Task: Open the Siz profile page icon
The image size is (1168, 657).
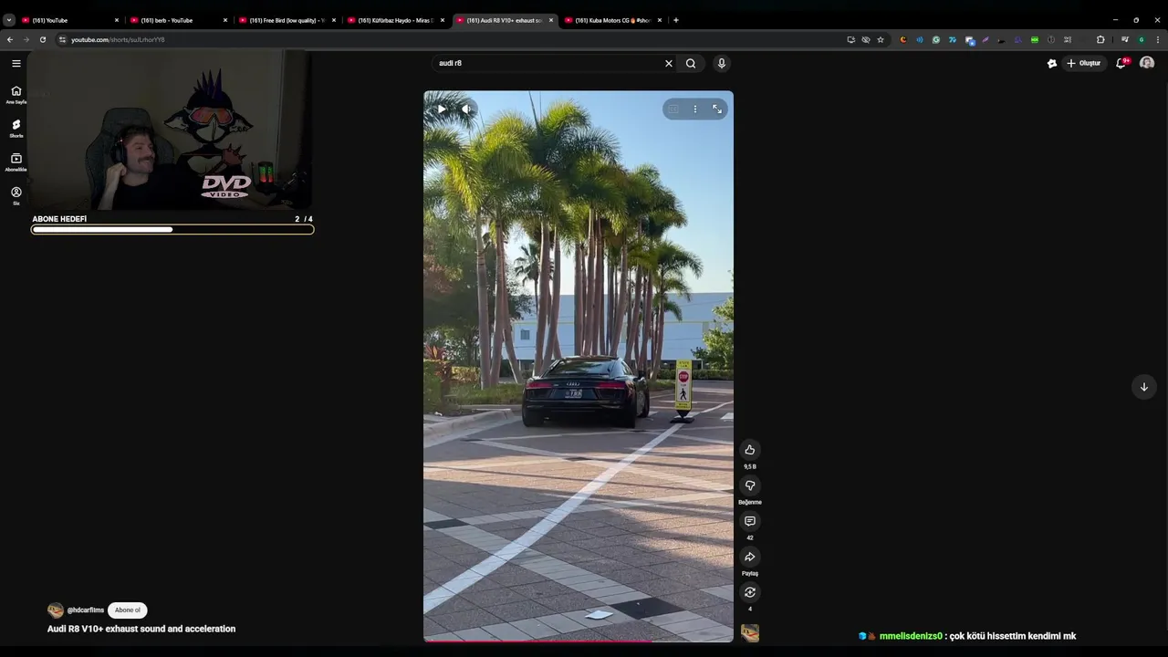Action: pos(16,195)
